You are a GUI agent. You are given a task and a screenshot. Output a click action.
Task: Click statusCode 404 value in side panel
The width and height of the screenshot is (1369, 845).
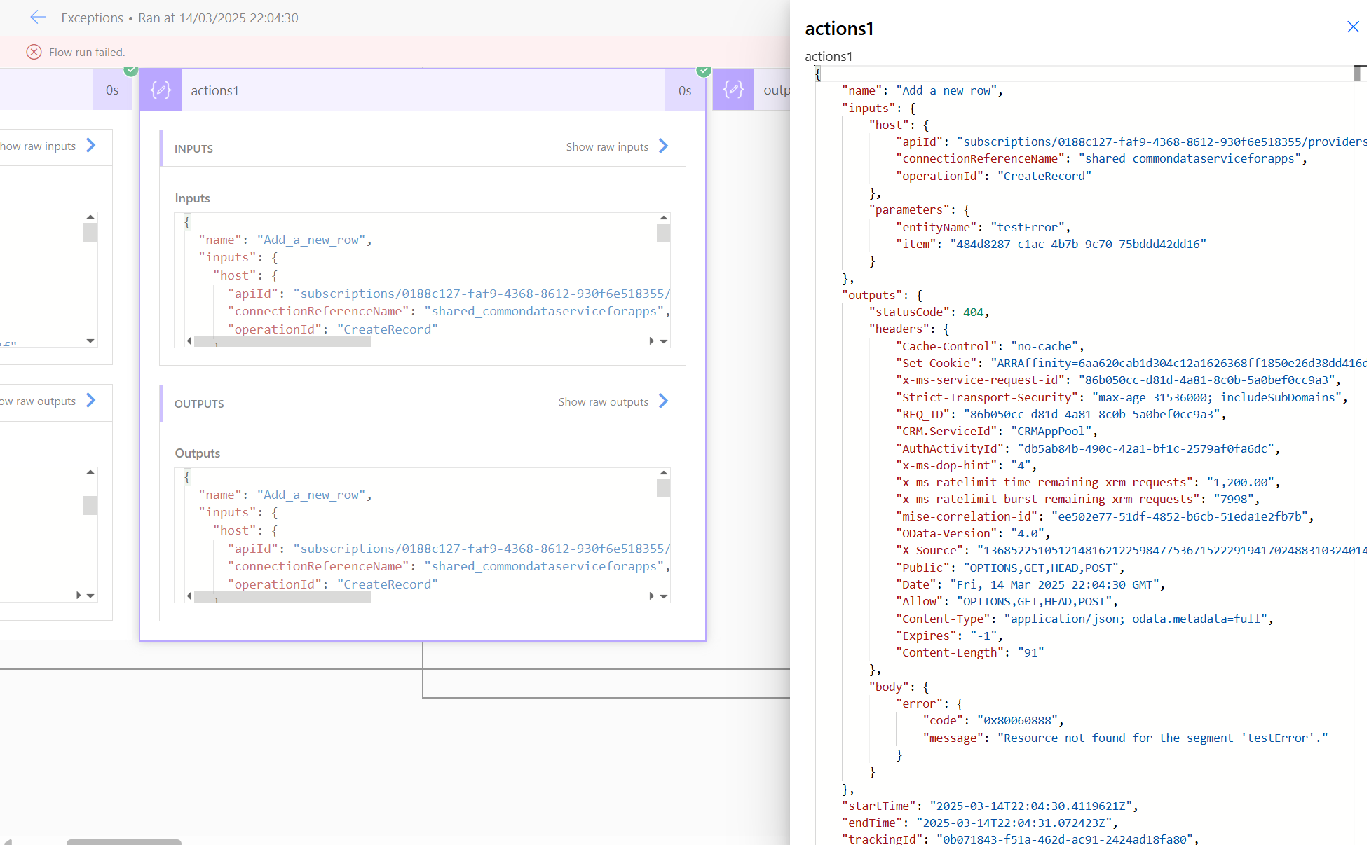pos(973,312)
